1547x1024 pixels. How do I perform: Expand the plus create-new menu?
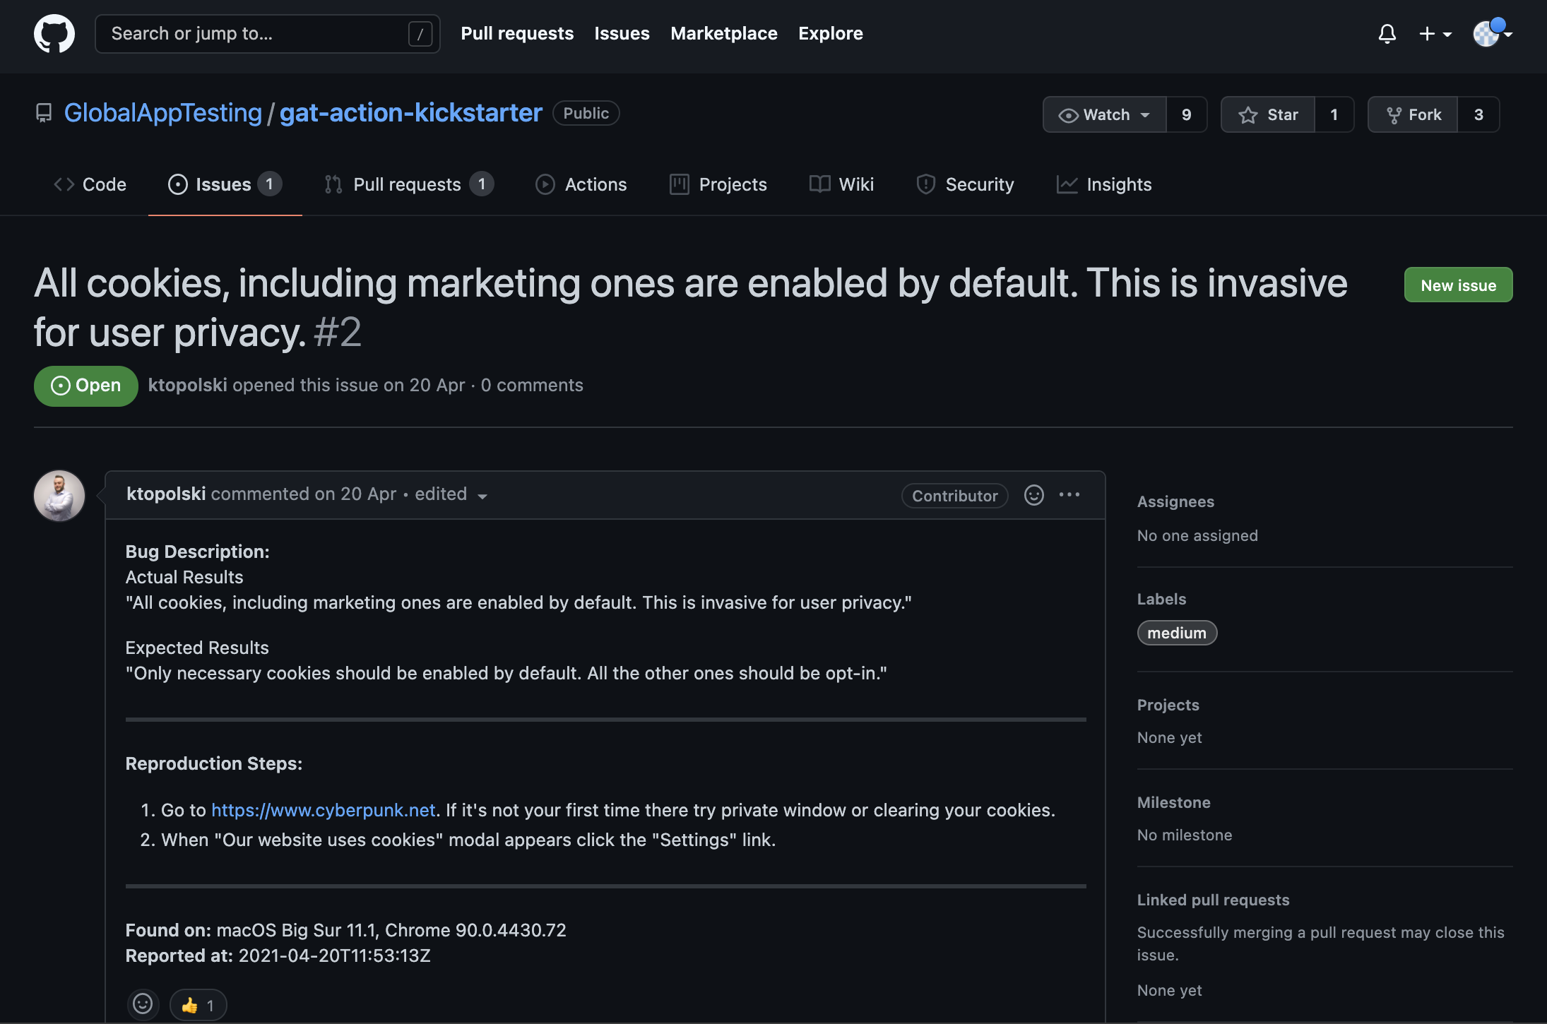coord(1435,33)
